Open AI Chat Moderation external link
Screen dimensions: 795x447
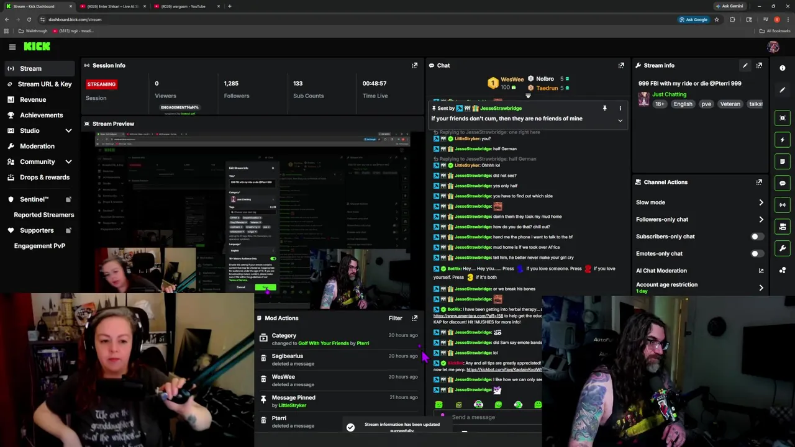pyautogui.click(x=761, y=271)
